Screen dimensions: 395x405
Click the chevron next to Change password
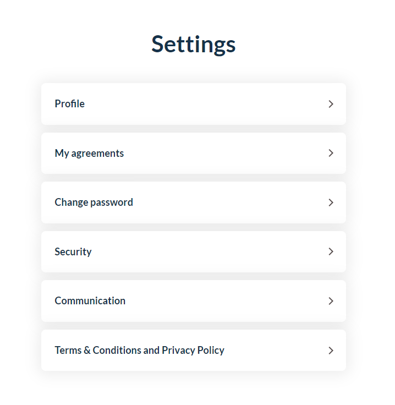(x=331, y=202)
